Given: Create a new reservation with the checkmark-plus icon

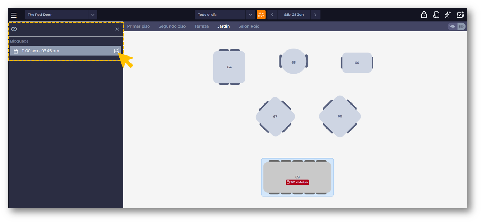Looking at the screenshot, I should [x=460, y=15].
